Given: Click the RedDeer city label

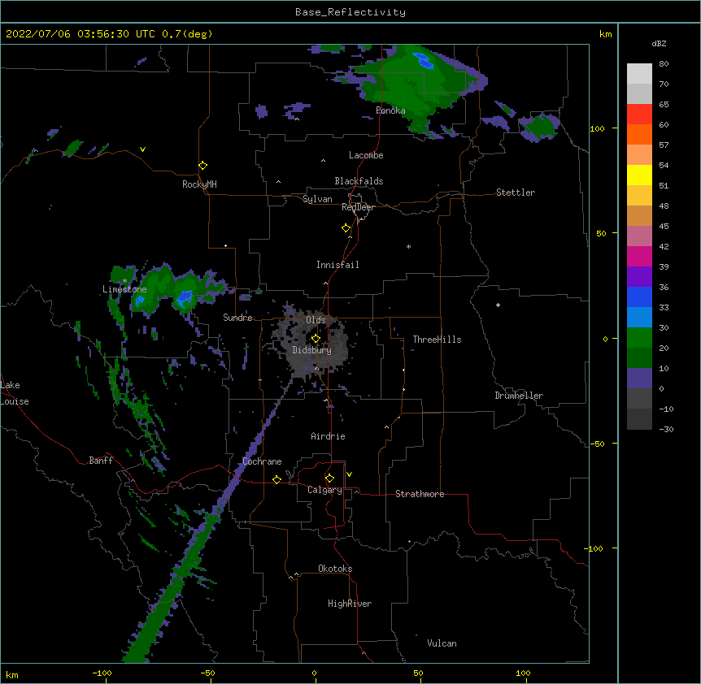Looking at the screenshot, I should point(358,207).
